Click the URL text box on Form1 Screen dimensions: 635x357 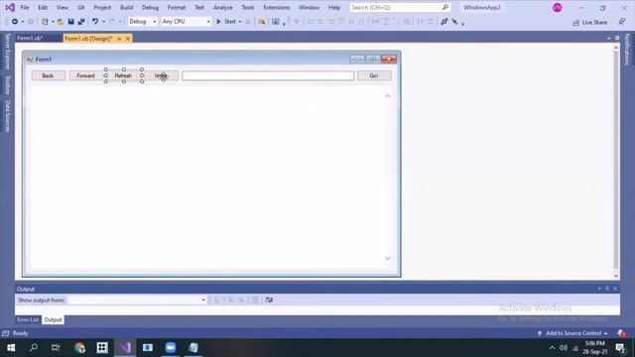tap(268, 75)
